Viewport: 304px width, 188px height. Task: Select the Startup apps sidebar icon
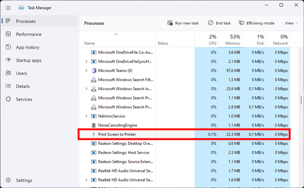(x=8, y=60)
